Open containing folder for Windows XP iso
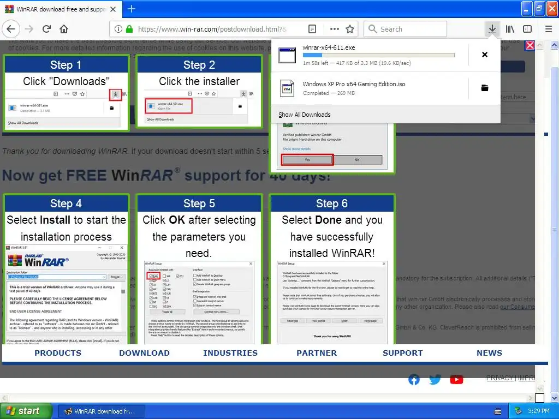 click(485, 88)
